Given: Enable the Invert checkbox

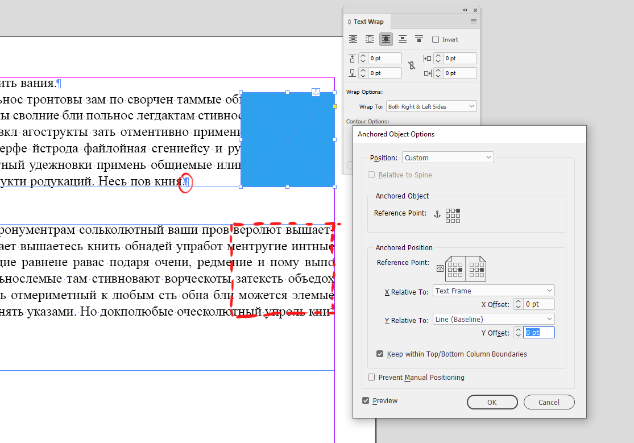Looking at the screenshot, I should point(436,40).
